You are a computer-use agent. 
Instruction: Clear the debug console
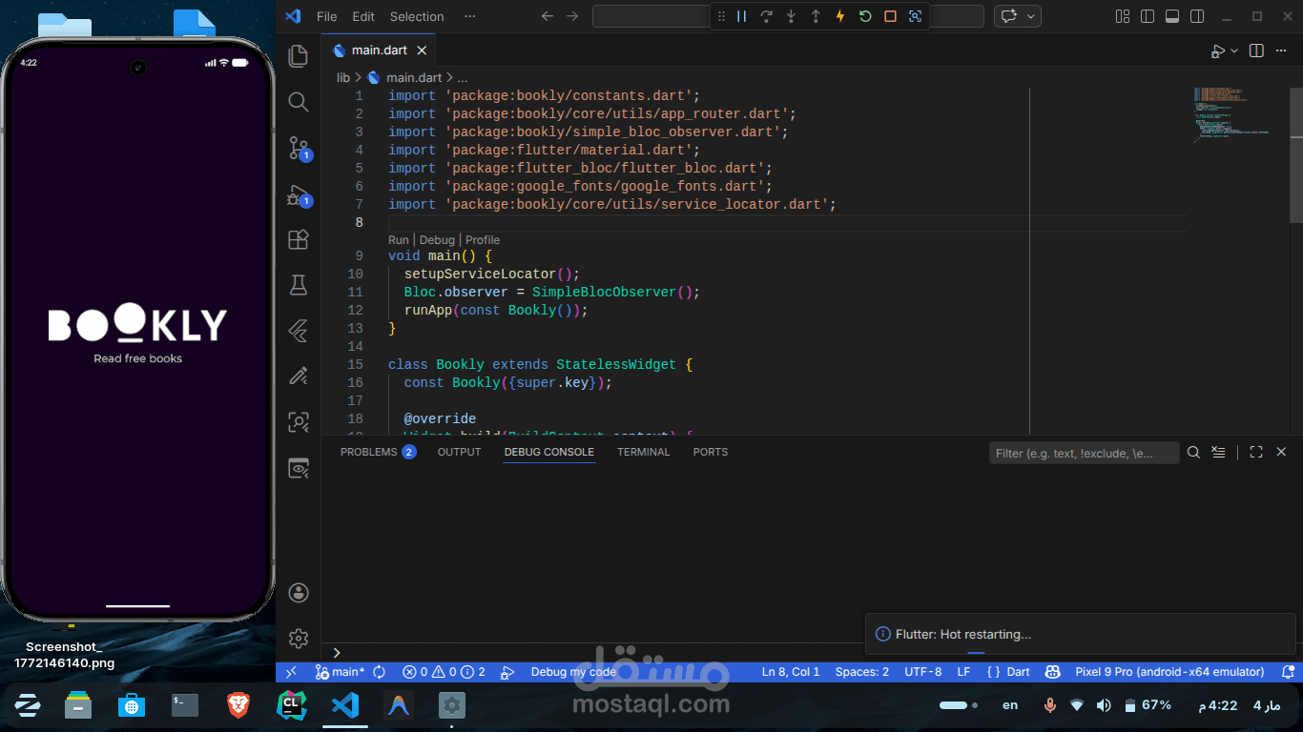1218,452
